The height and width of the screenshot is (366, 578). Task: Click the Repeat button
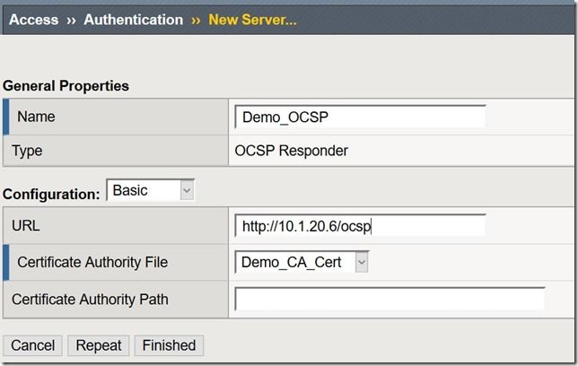98,345
